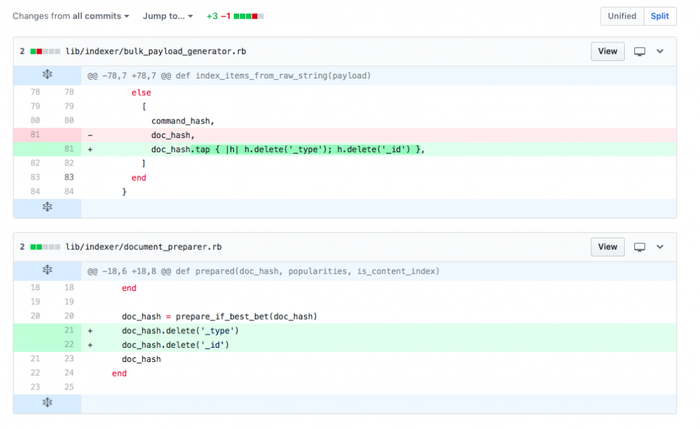
Task: Switch to Unified diff view
Action: pos(622,16)
